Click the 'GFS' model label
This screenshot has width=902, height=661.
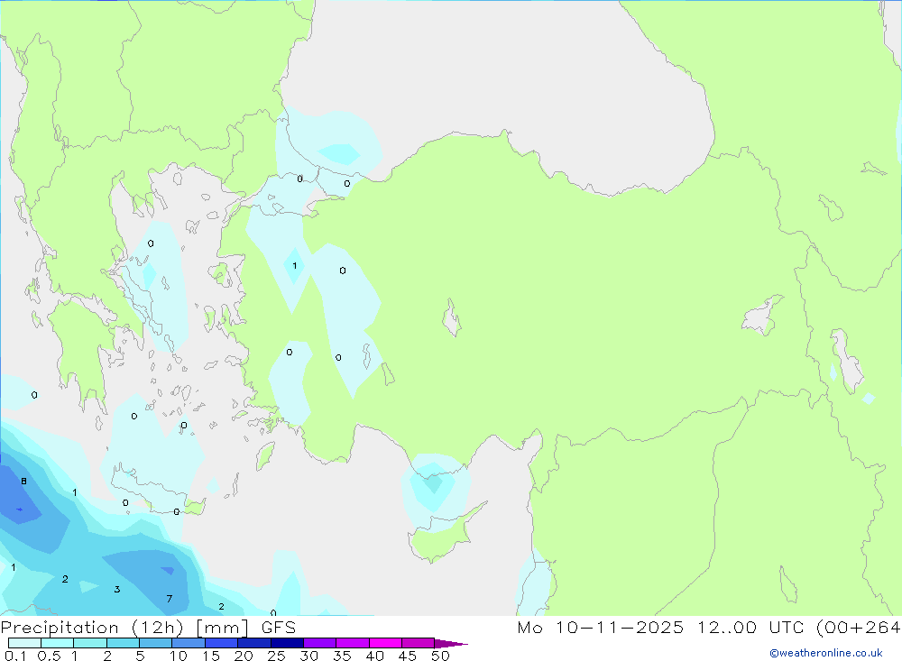pyautogui.click(x=279, y=628)
